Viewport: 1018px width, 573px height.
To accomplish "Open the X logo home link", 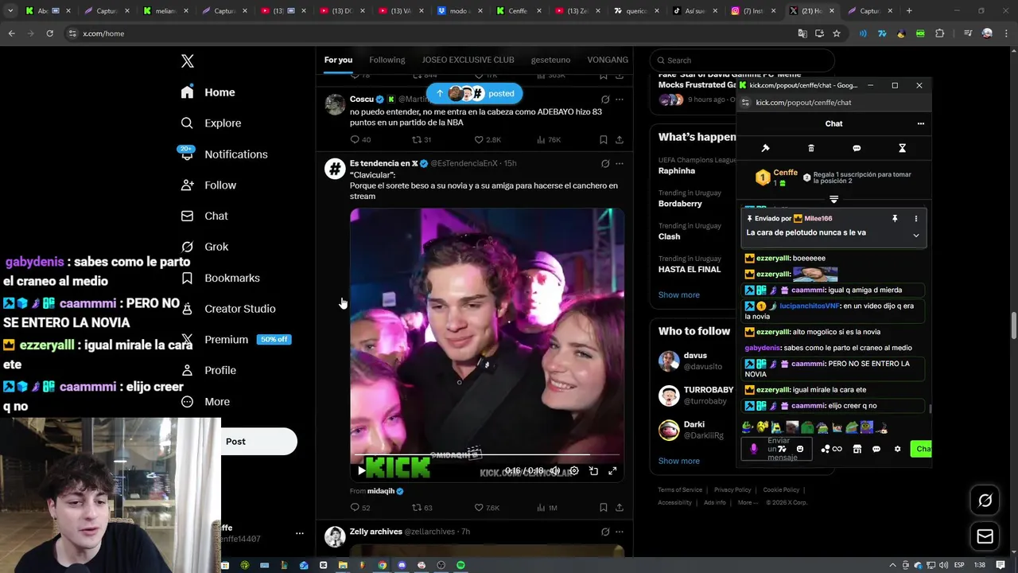I will [x=187, y=61].
